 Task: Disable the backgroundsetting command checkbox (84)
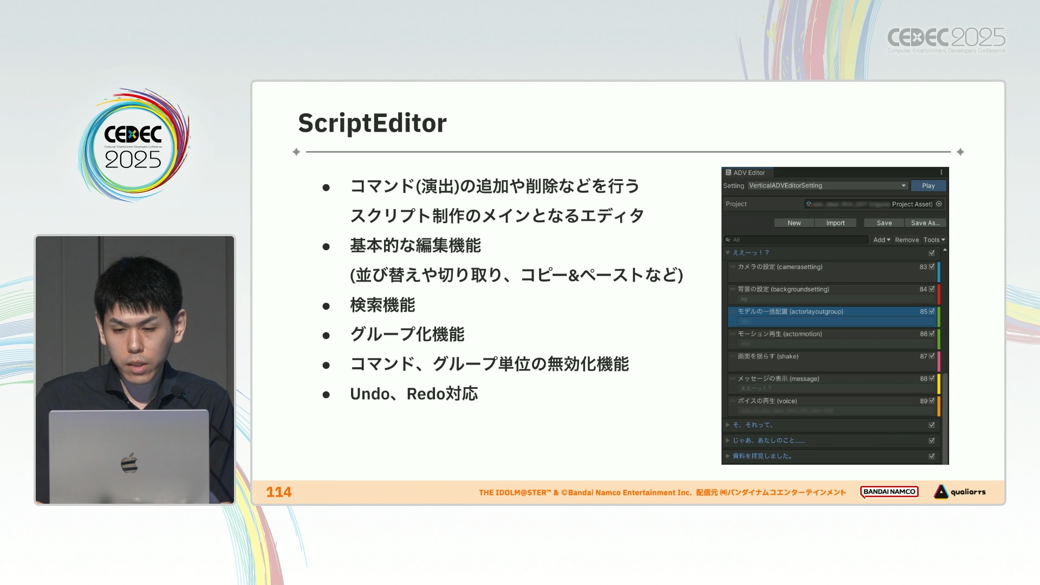[x=932, y=289]
